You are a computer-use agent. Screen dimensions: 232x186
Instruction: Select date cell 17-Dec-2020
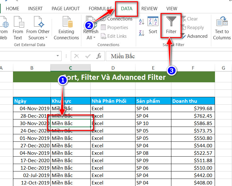click(x=32, y=160)
